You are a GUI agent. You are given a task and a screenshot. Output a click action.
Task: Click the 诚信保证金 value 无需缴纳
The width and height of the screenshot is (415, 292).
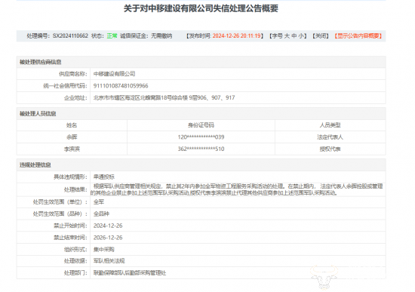point(161,35)
